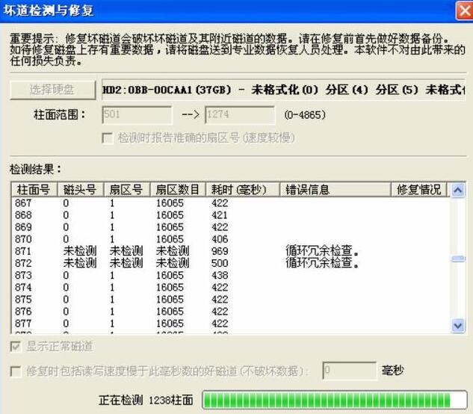The height and width of the screenshot is (414, 473).
Task: Click the cylinder range end field 1274
Action: (x=240, y=114)
